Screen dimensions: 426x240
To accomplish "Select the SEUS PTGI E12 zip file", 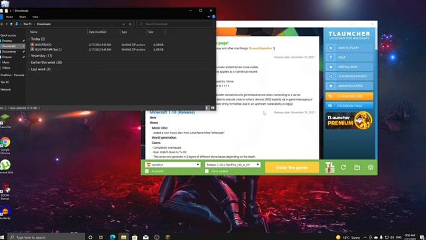I will 43,45.
